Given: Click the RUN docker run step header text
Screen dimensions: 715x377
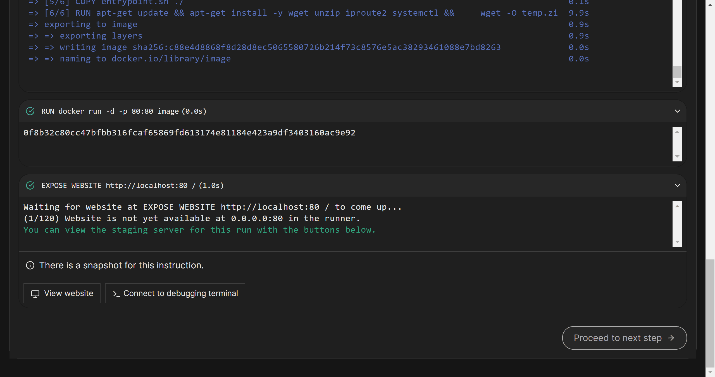Looking at the screenshot, I should pos(124,111).
